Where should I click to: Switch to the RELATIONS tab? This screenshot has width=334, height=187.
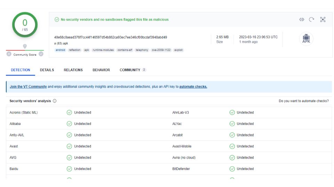point(73,70)
